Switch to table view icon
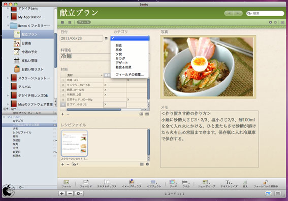The image size is (288, 201). click(62, 22)
